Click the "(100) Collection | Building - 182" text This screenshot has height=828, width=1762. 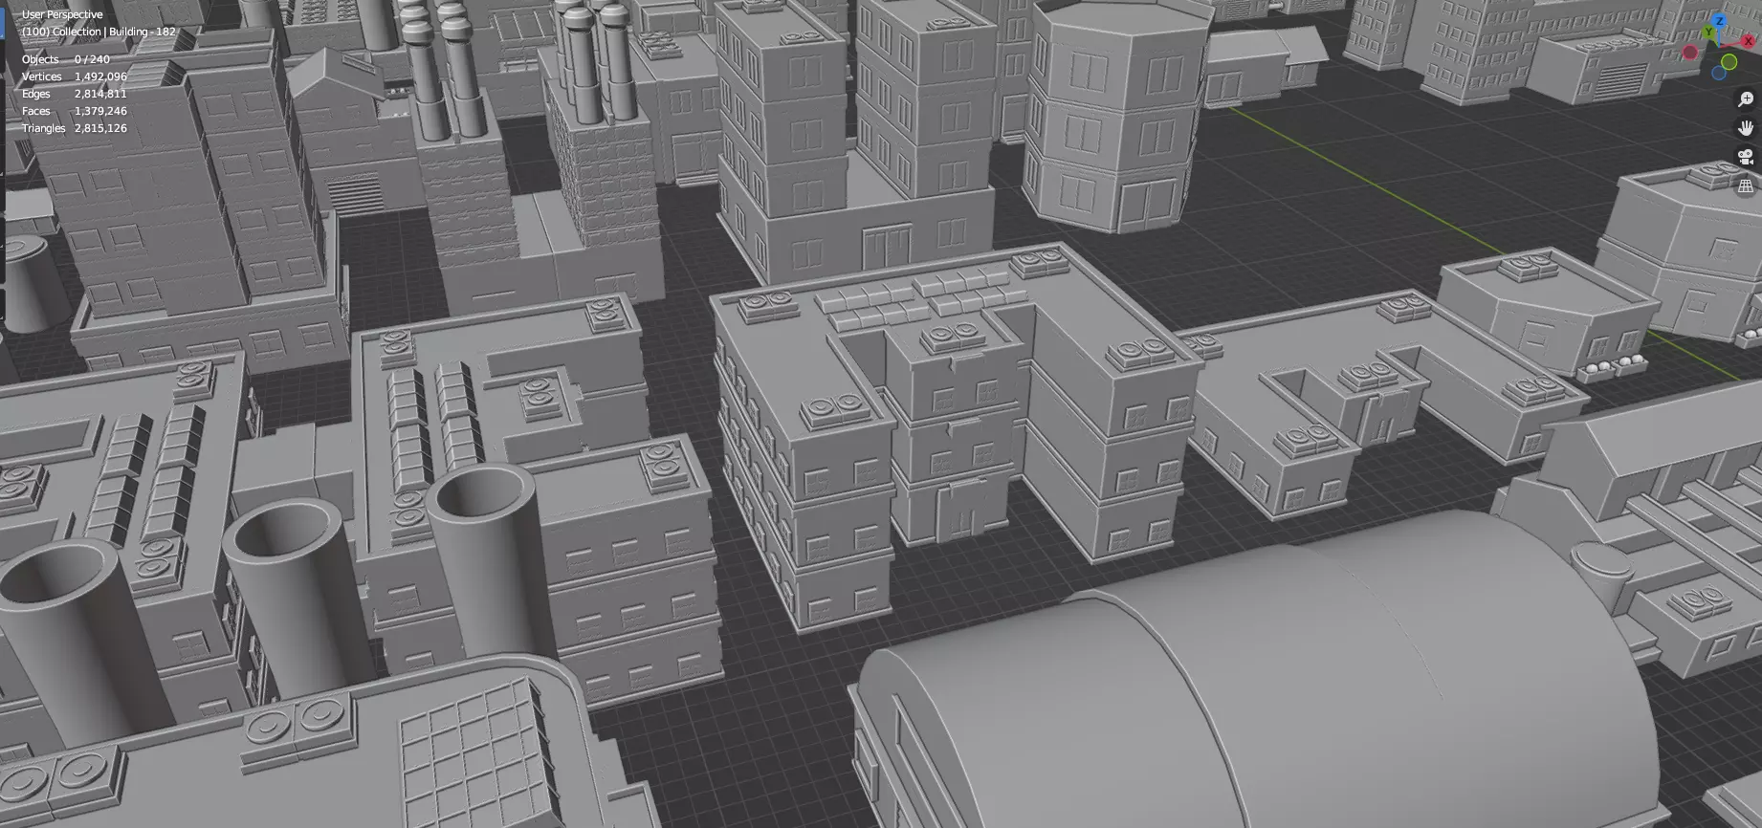(x=99, y=32)
